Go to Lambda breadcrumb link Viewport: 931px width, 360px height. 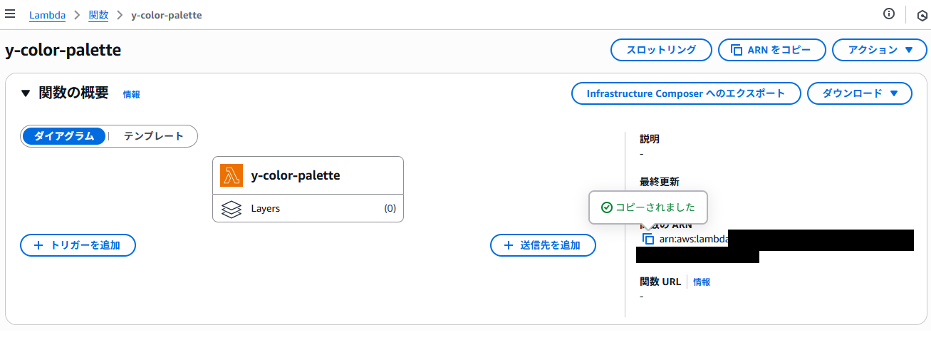tap(47, 15)
